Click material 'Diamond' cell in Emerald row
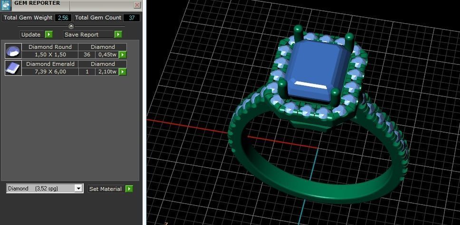This screenshot has height=225, width=460. pyautogui.click(x=103, y=64)
